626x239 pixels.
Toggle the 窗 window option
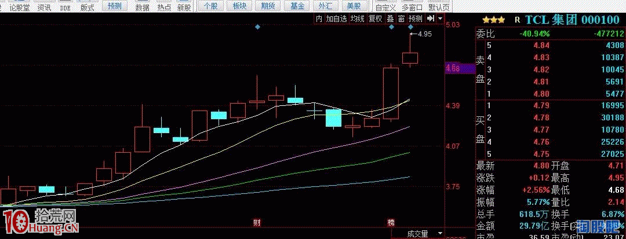coord(401,19)
